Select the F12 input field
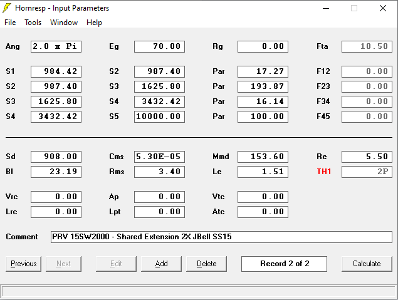This screenshot has width=398, height=300. tap(367, 71)
